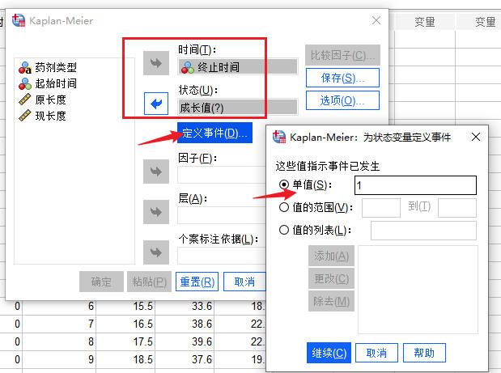Click the 层(A) empty field

(222, 215)
